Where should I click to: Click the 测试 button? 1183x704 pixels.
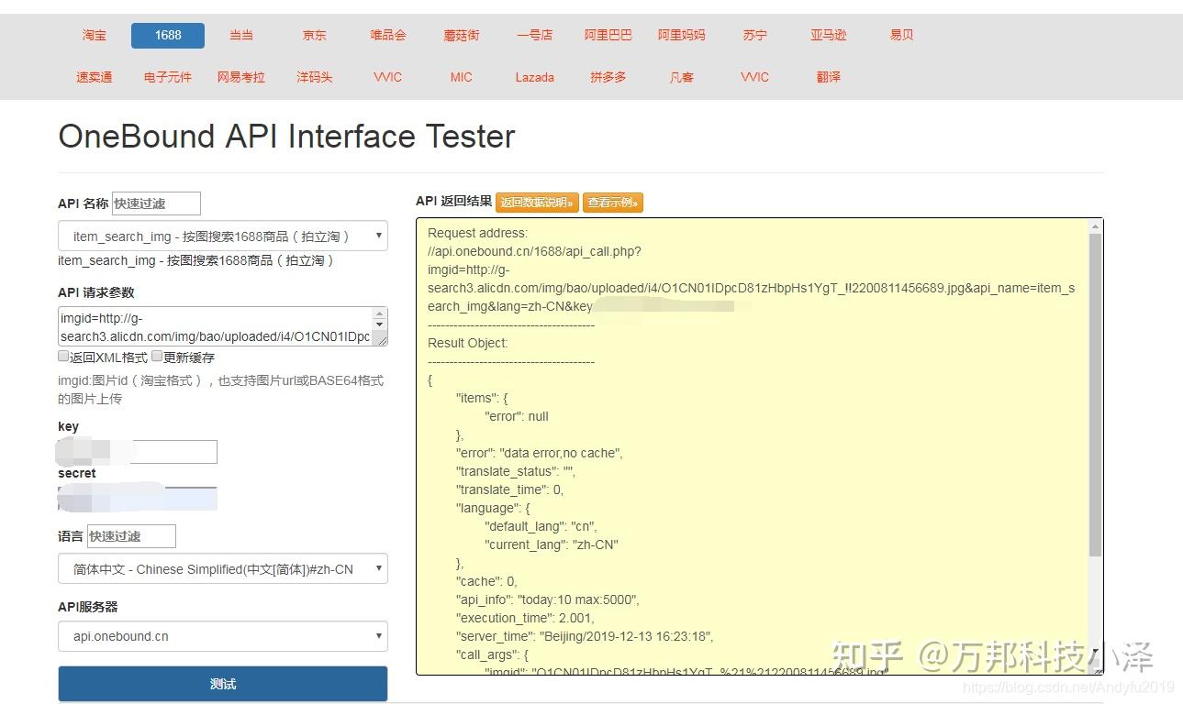222,683
